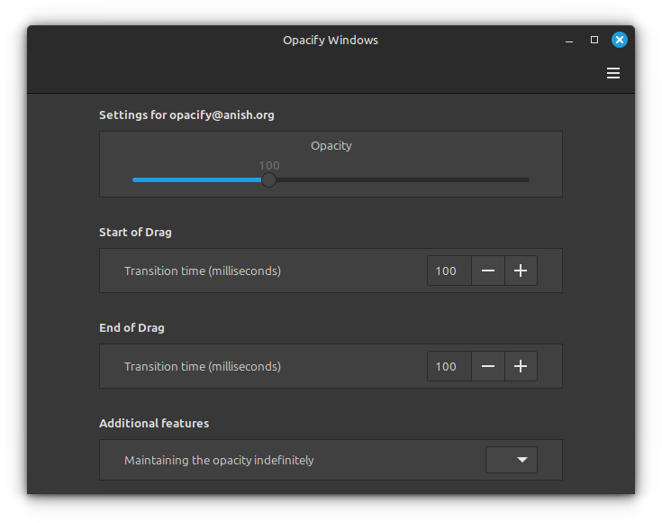Click the Start of Drag section heading
The image size is (662, 523).
click(x=135, y=232)
